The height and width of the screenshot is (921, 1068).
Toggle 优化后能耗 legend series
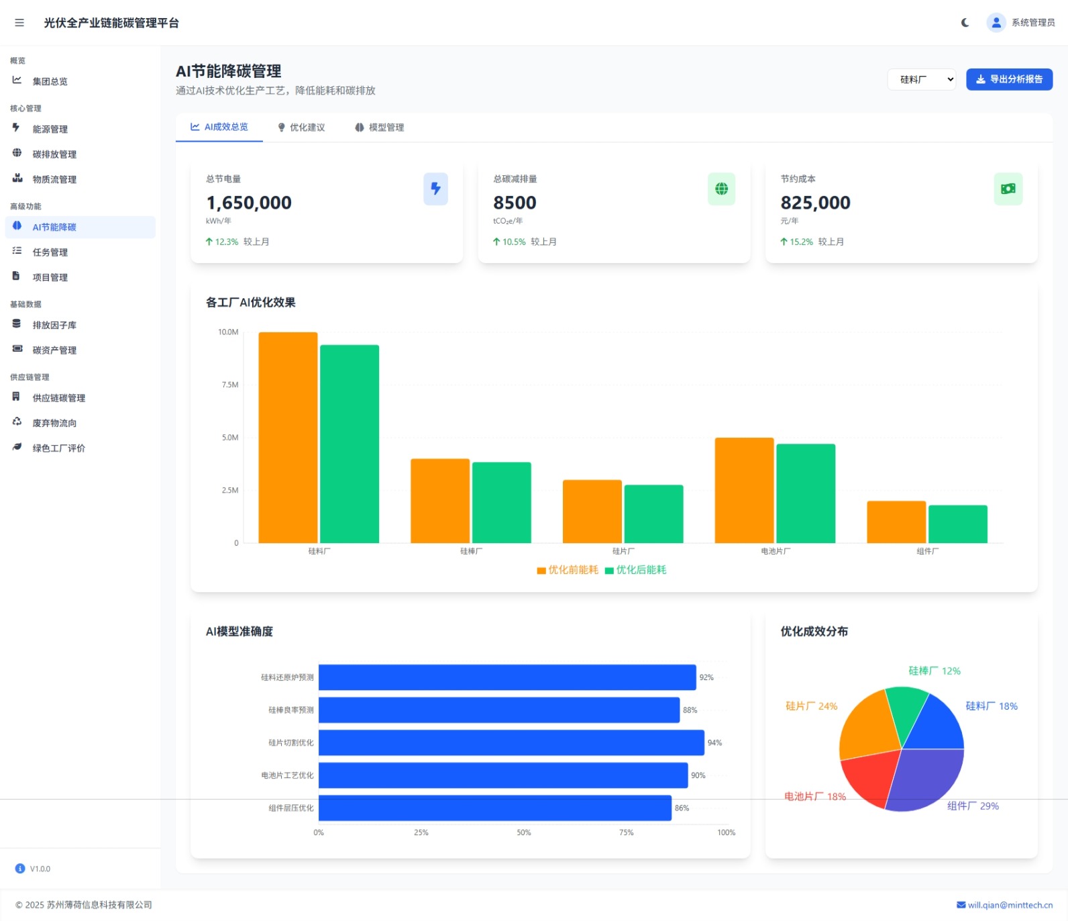tap(635, 570)
